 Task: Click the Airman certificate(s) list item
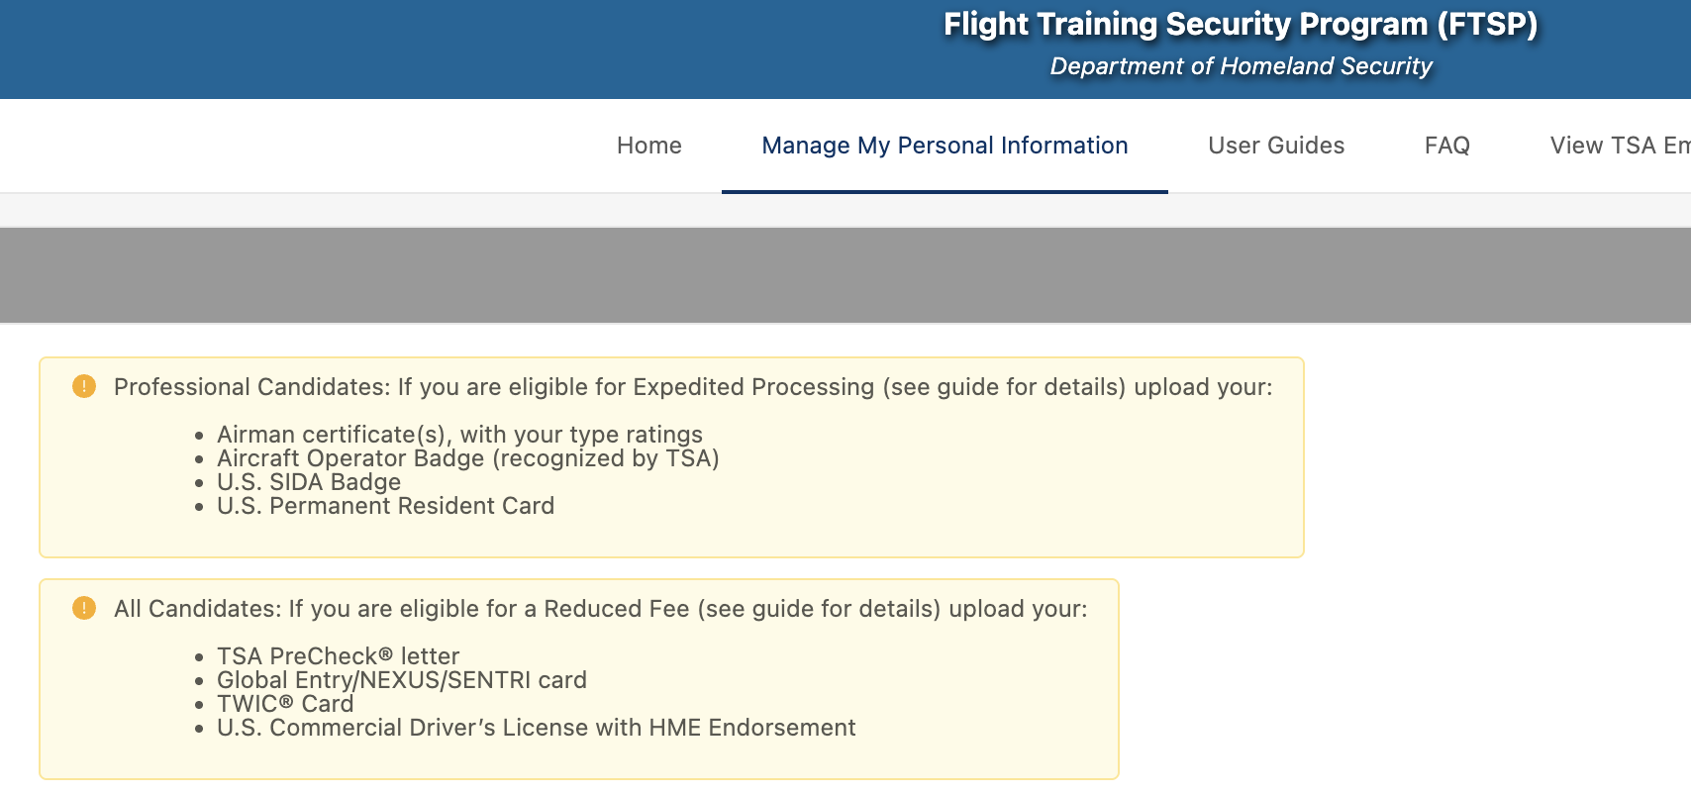coord(459,435)
